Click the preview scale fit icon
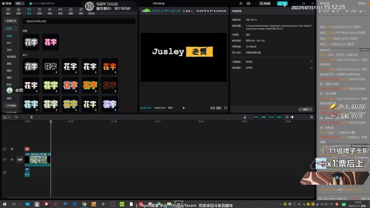 [x=212, y=108]
